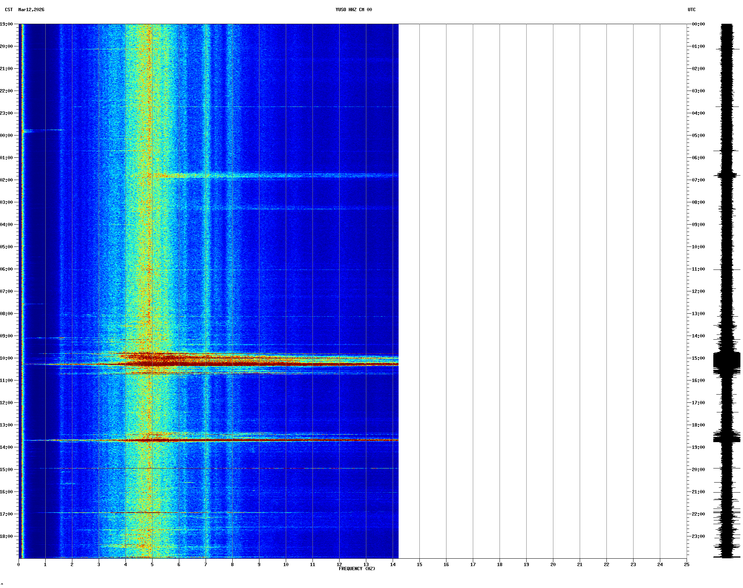743x588 pixels.
Task: Click the 10 Hz frequency tick label
Action: [x=286, y=565]
